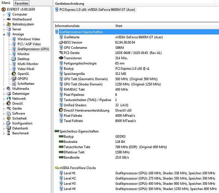The height and width of the screenshot is (193, 219).
Task: Expand the DirectX tree node
Action: (x=4, y=104)
